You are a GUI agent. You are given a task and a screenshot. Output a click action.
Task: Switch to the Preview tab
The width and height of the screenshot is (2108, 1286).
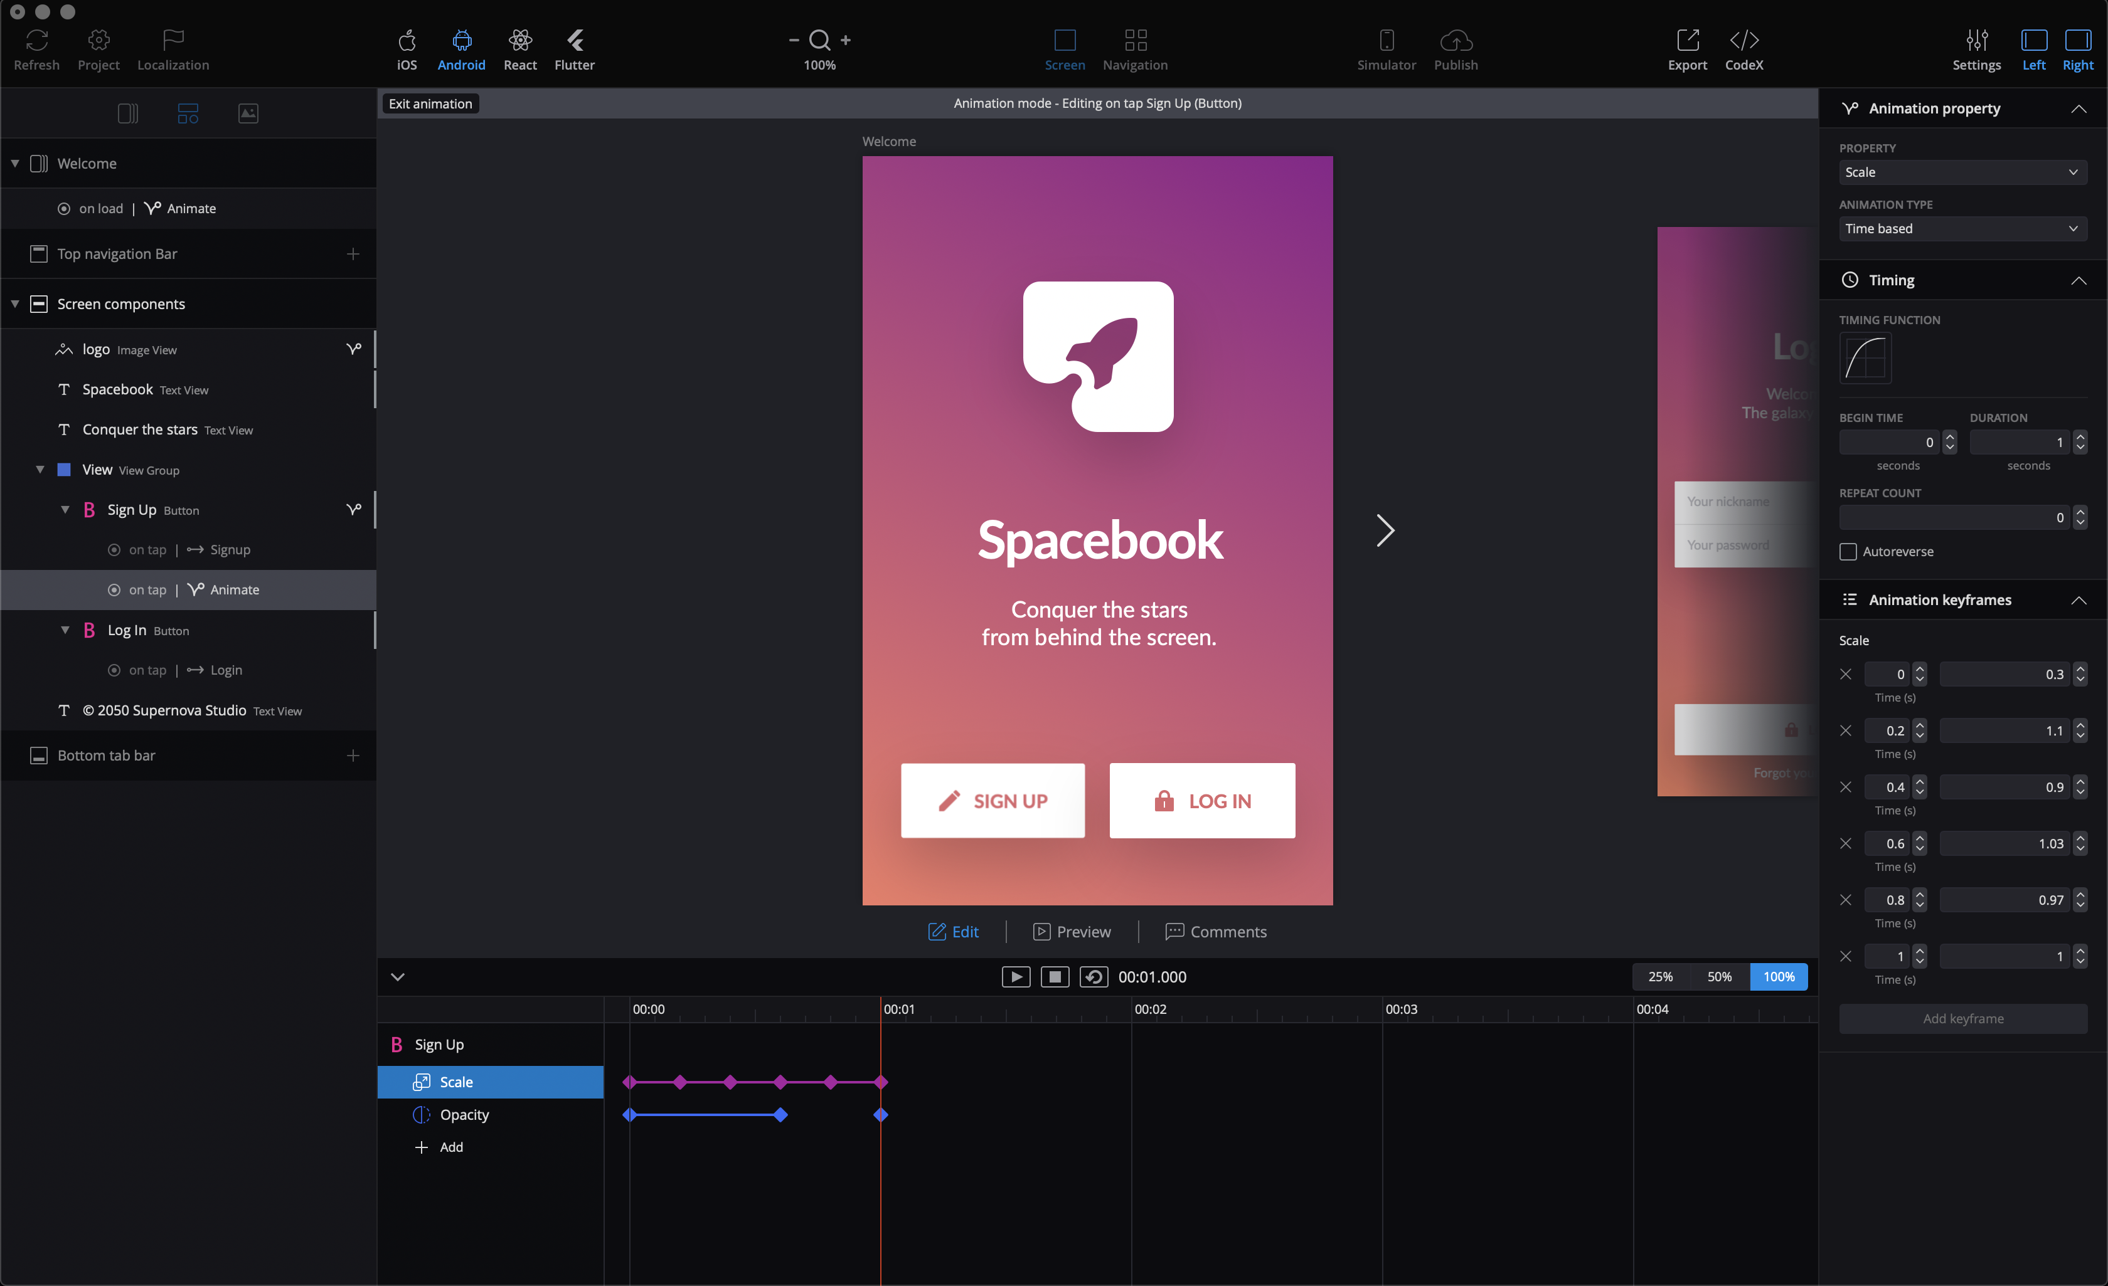point(1072,931)
